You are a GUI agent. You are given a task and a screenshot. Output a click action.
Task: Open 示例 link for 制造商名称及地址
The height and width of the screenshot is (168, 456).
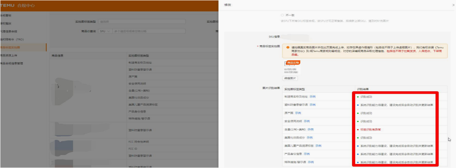click(312, 96)
